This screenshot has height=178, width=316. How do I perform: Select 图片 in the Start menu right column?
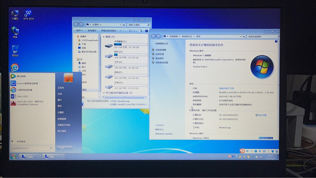(x=59, y=100)
